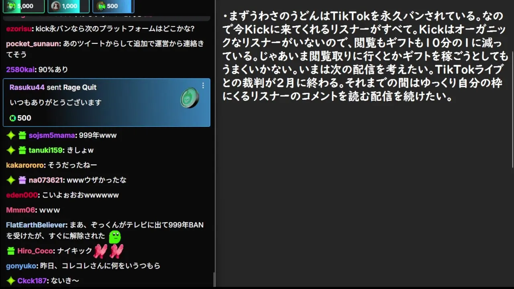Click the message 'ないき〜'
Screen dimensions: 514x289
pyautogui.click(x=65, y=281)
